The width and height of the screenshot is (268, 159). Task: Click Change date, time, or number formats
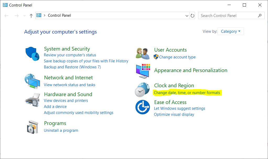187,93
